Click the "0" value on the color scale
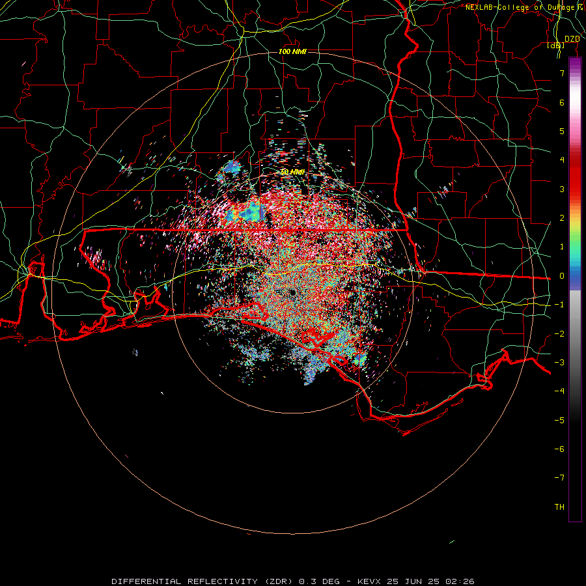 tap(562, 276)
